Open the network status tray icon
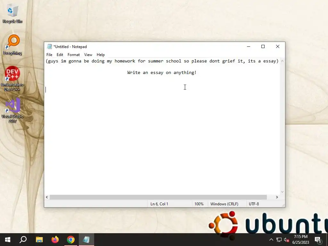328x246 pixels. click(x=279, y=240)
